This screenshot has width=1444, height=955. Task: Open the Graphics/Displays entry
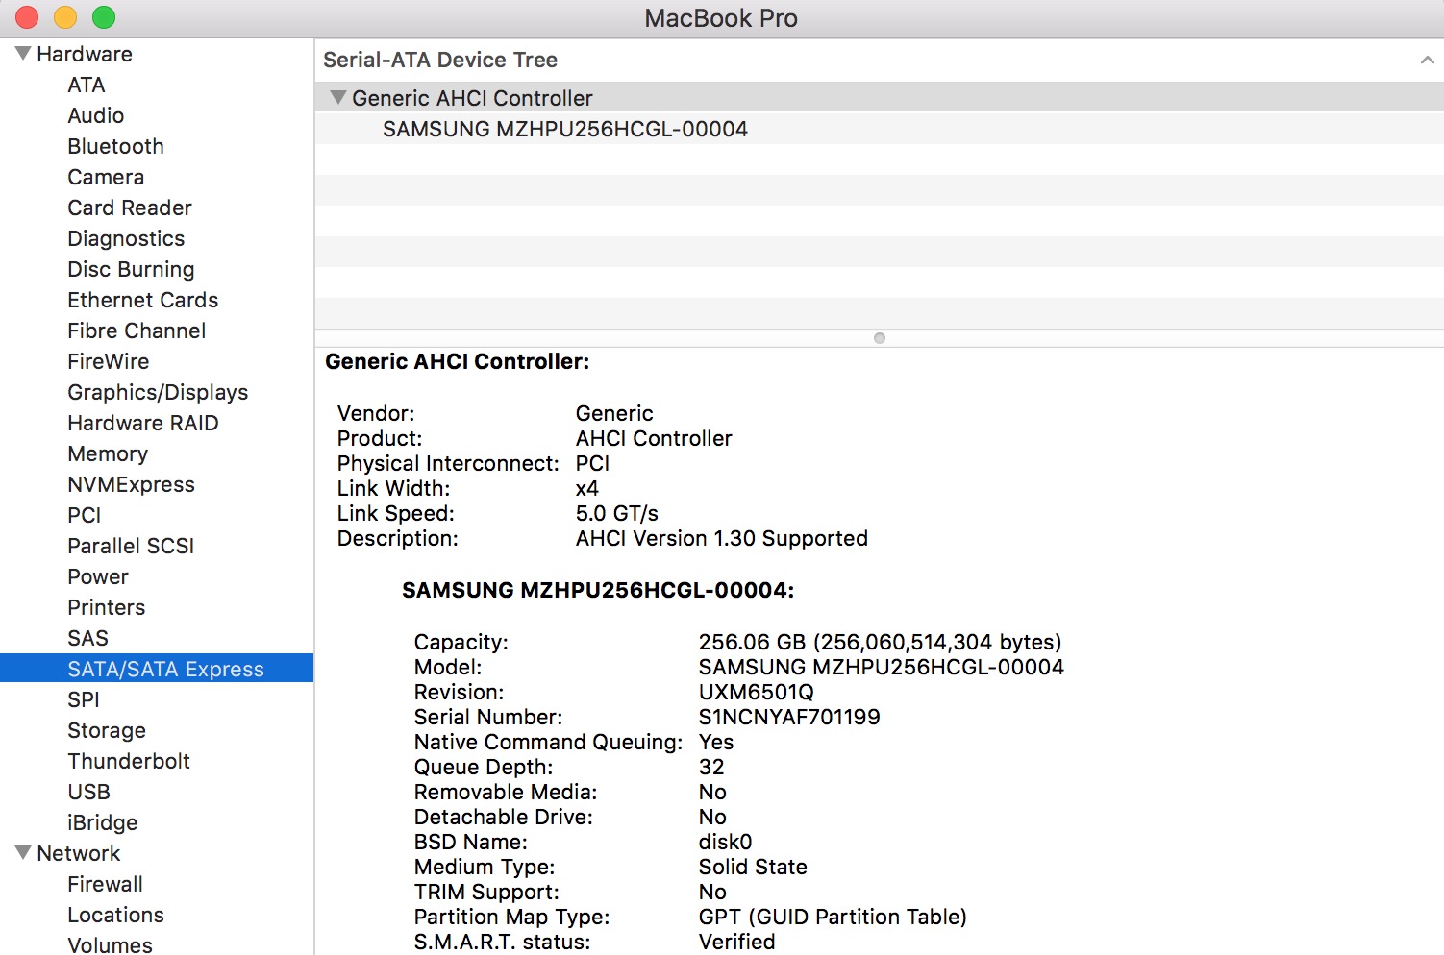point(158,392)
